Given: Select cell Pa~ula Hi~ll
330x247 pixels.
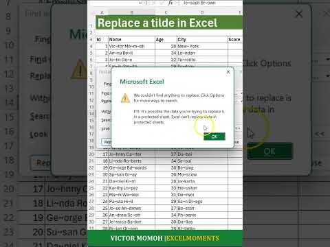Looking at the screenshot, I should (132, 202).
